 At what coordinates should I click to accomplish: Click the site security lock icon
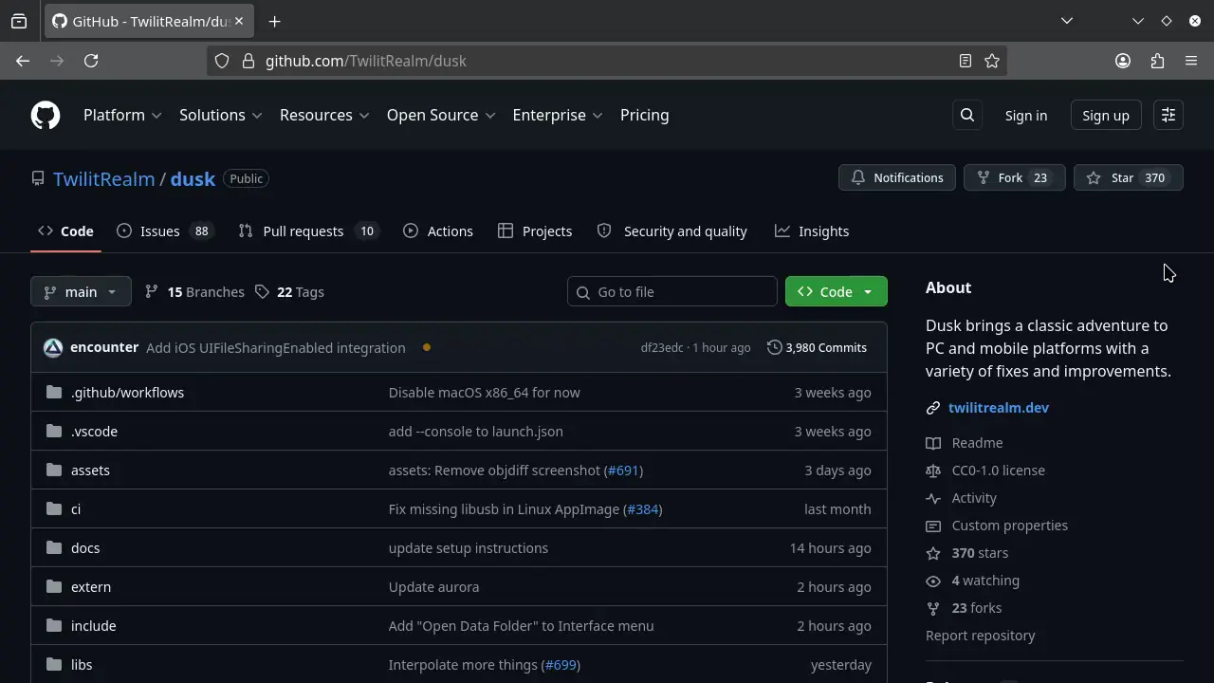248,61
